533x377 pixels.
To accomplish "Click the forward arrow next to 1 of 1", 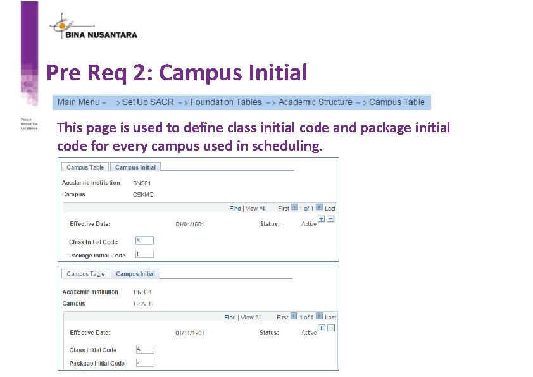I will [318, 207].
